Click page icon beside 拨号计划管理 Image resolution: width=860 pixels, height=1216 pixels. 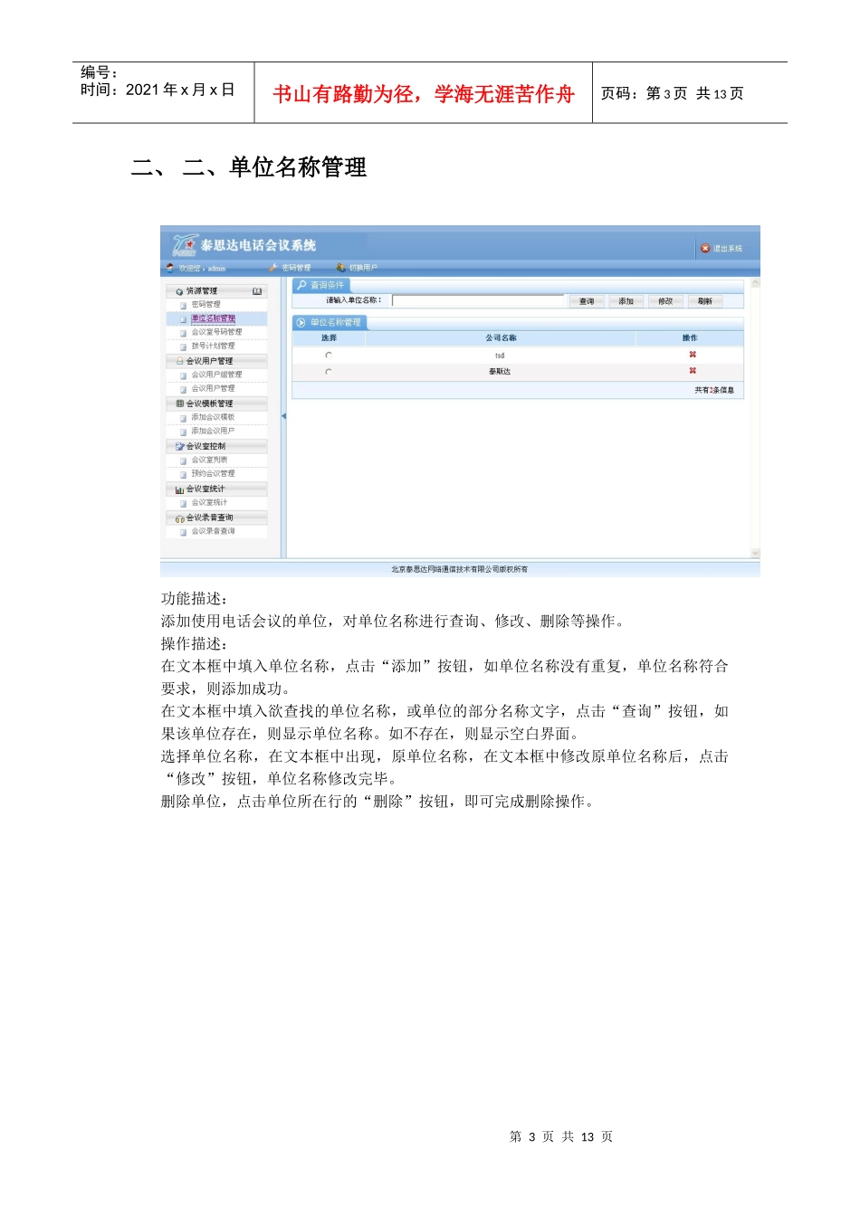183,347
